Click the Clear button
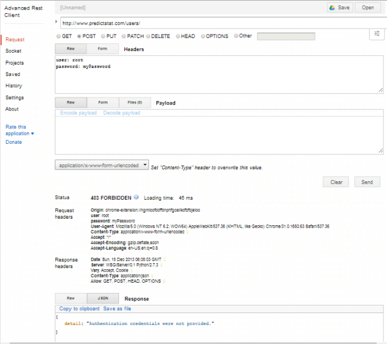The height and width of the screenshot is (344, 387). click(336, 182)
